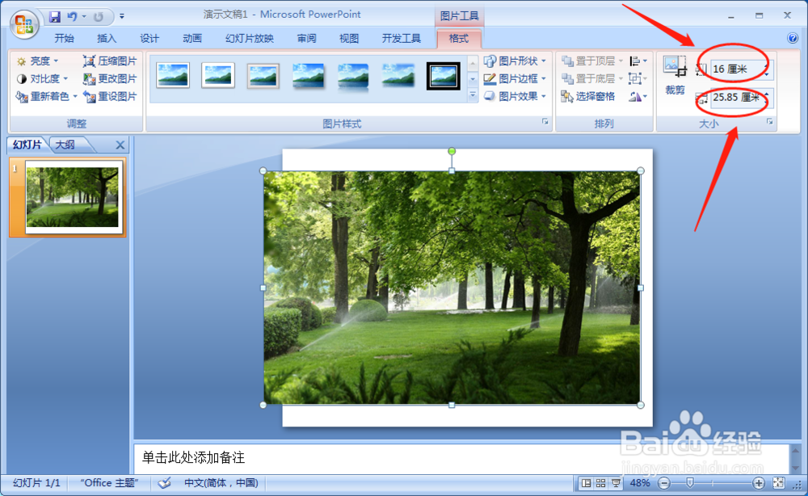Screen dimensions: 808x496
Task: Go to the 幻灯片放映 tab
Action: click(250, 39)
